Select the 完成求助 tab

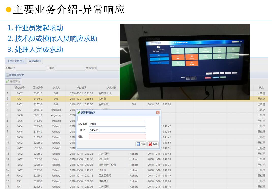point(34,61)
